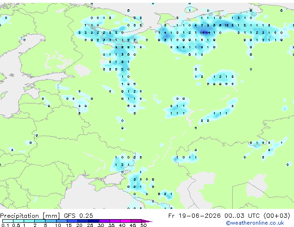The width and height of the screenshot is (294, 227).
Task: Click the 'GFS 0.25' model label
Action: point(78,216)
